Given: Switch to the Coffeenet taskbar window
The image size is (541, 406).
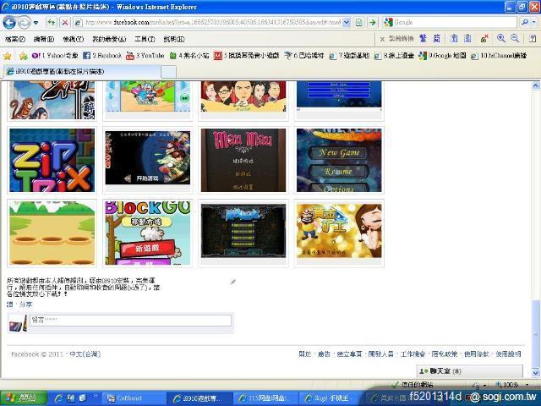Looking at the screenshot, I should pyautogui.click(x=134, y=398).
